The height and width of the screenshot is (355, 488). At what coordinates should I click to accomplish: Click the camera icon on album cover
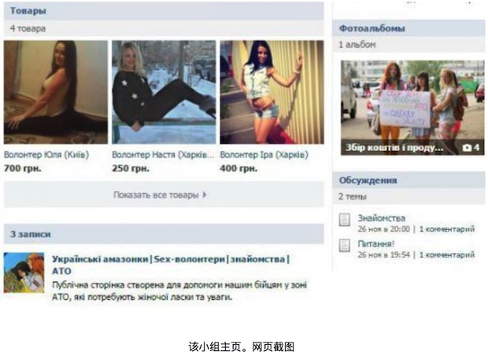pyautogui.click(x=467, y=148)
